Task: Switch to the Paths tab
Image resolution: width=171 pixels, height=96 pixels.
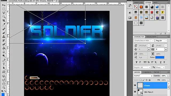Action: (157, 72)
